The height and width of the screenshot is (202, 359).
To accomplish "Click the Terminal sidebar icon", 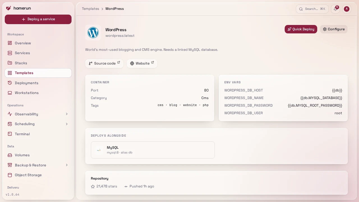I will 10,134.
